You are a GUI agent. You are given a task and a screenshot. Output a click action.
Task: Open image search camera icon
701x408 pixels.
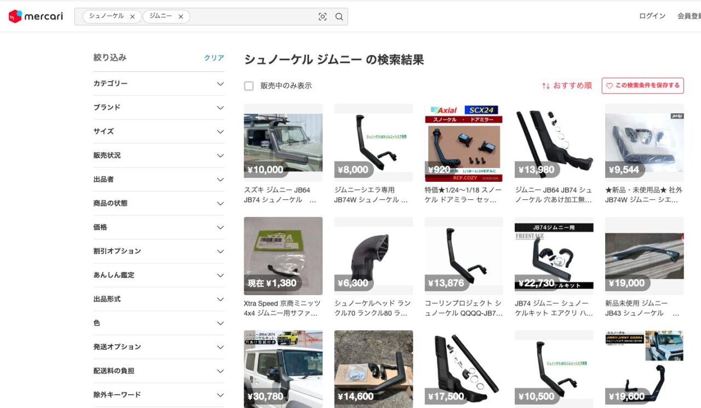tap(323, 17)
